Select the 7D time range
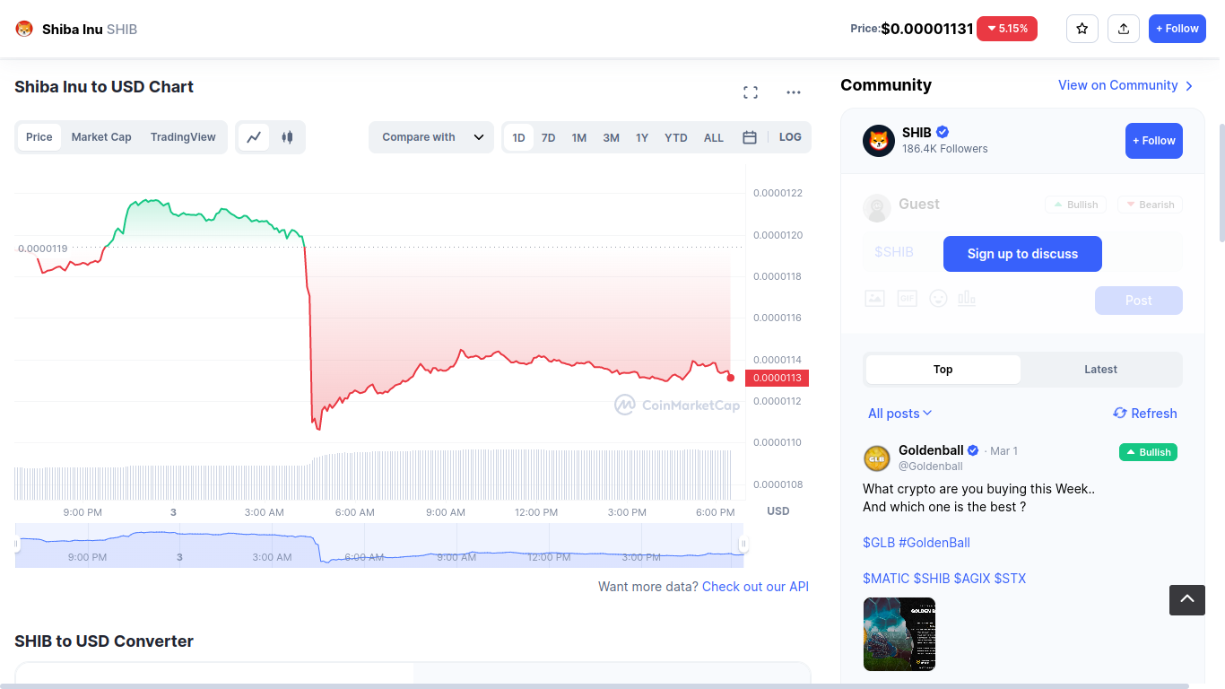 coord(548,137)
